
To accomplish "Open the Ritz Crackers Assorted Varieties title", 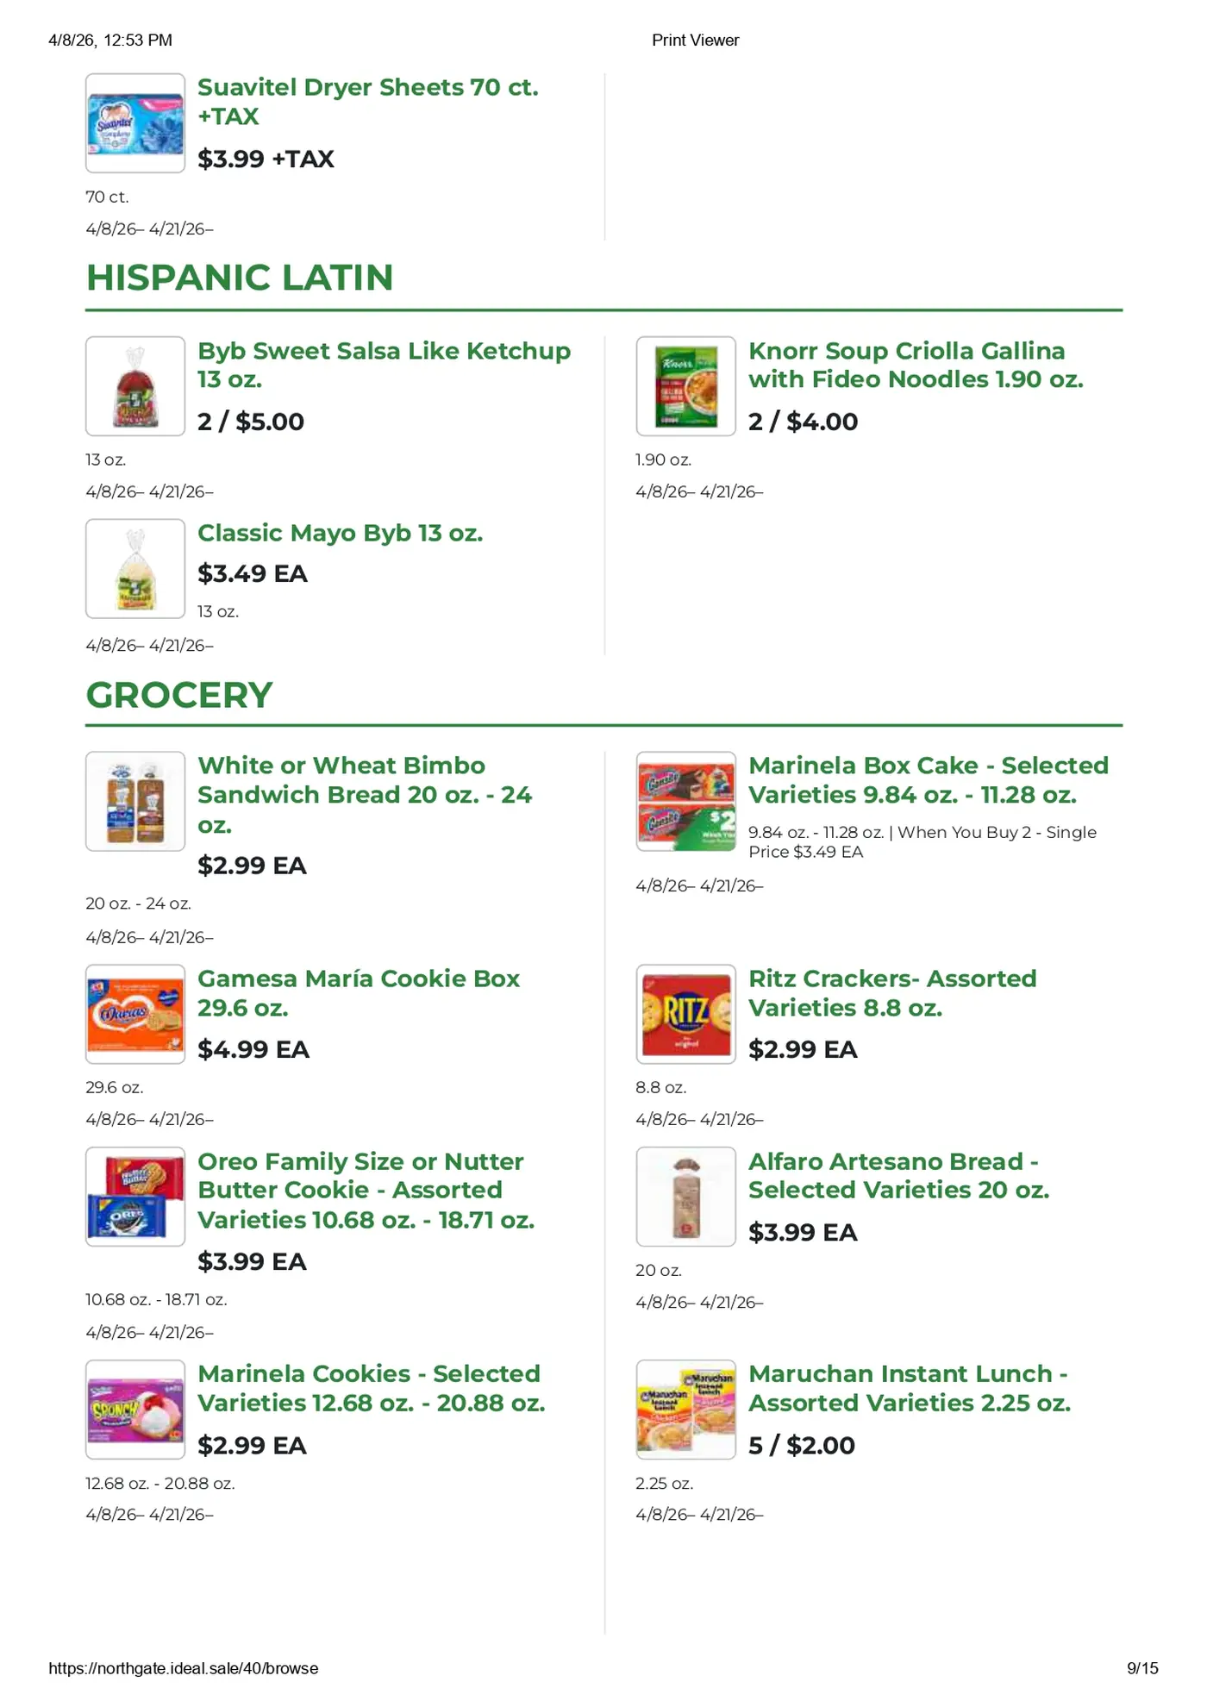I will coord(892,993).
